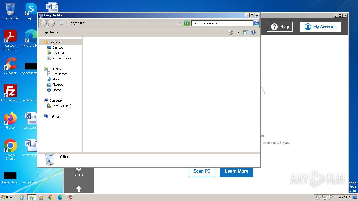The height and width of the screenshot is (201, 358).
Task: Click the Forward navigation arrow in Recycle Bin
Action: coord(51,23)
